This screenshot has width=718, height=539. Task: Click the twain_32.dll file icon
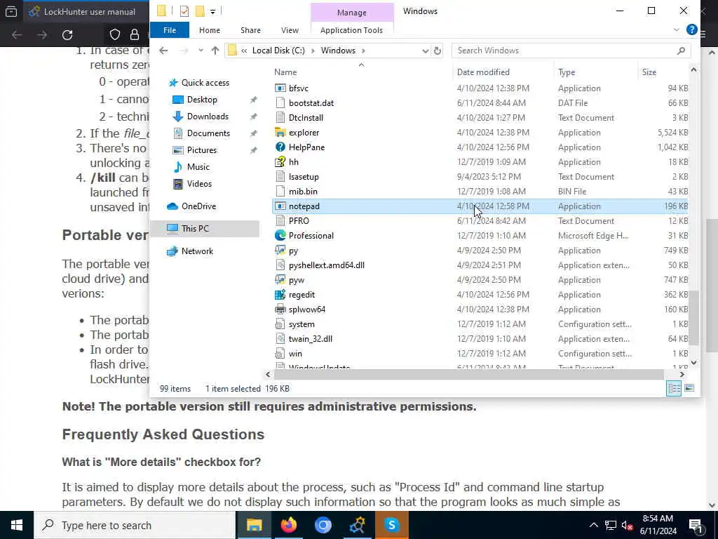(x=280, y=339)
